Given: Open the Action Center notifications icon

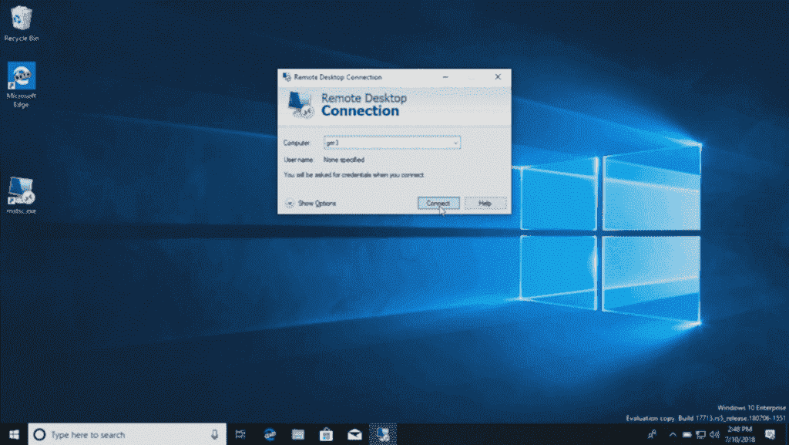Looking at the screenshot, I should [x=770, y=434].
